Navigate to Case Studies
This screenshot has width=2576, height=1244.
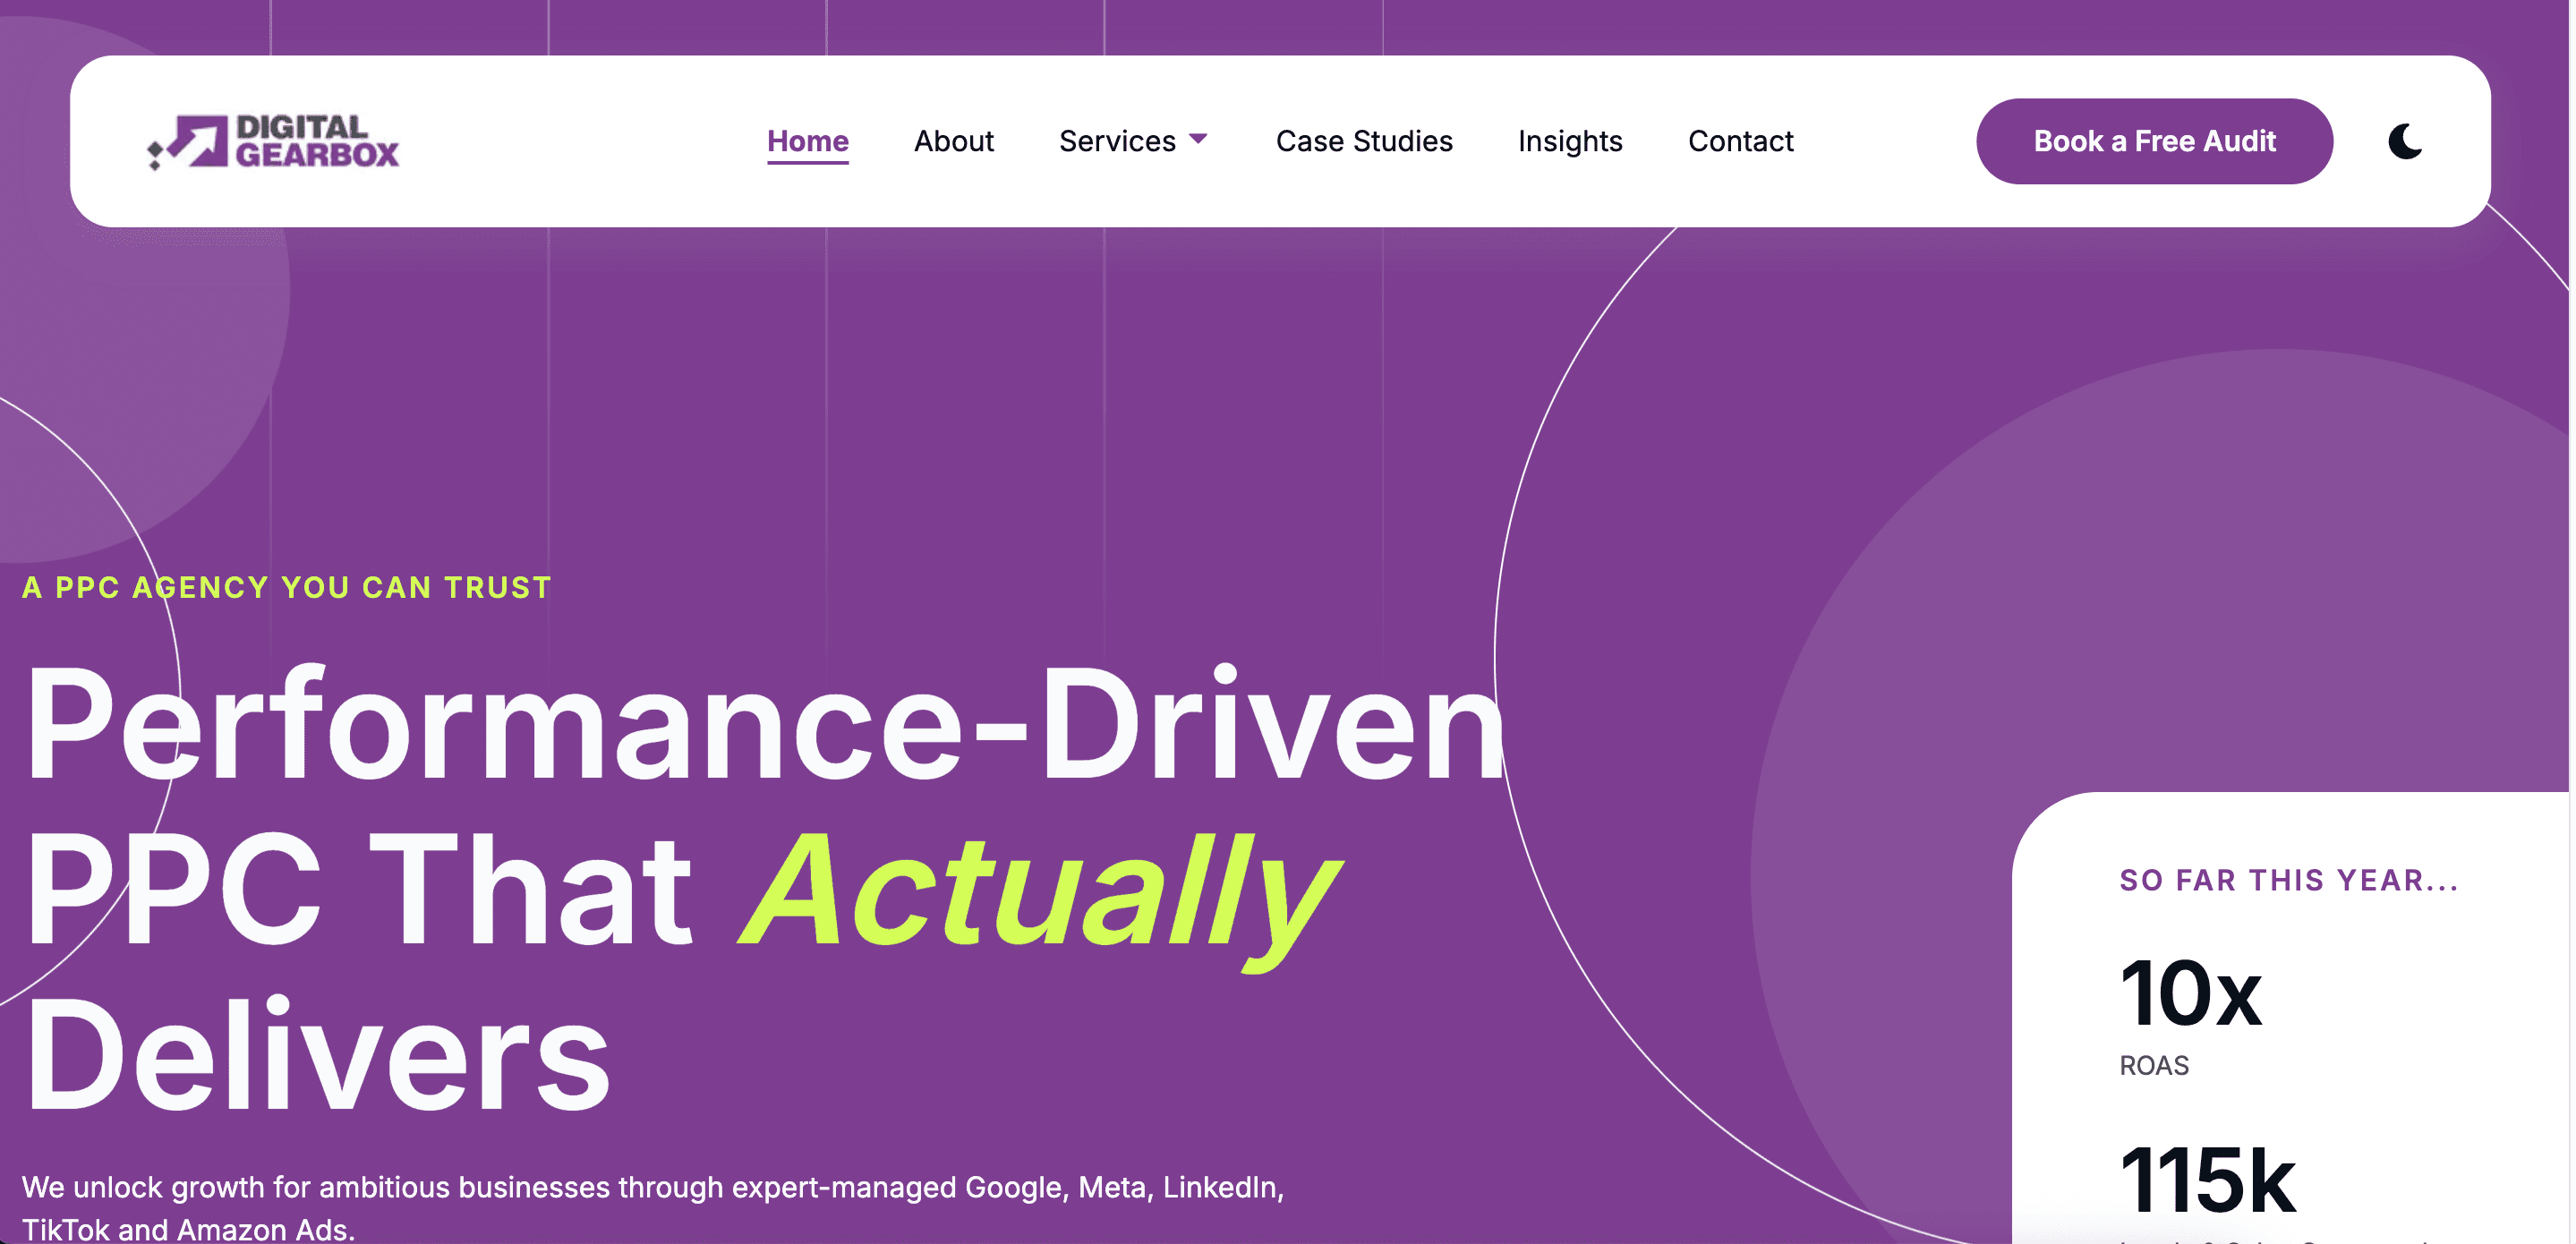point(1363,141)
